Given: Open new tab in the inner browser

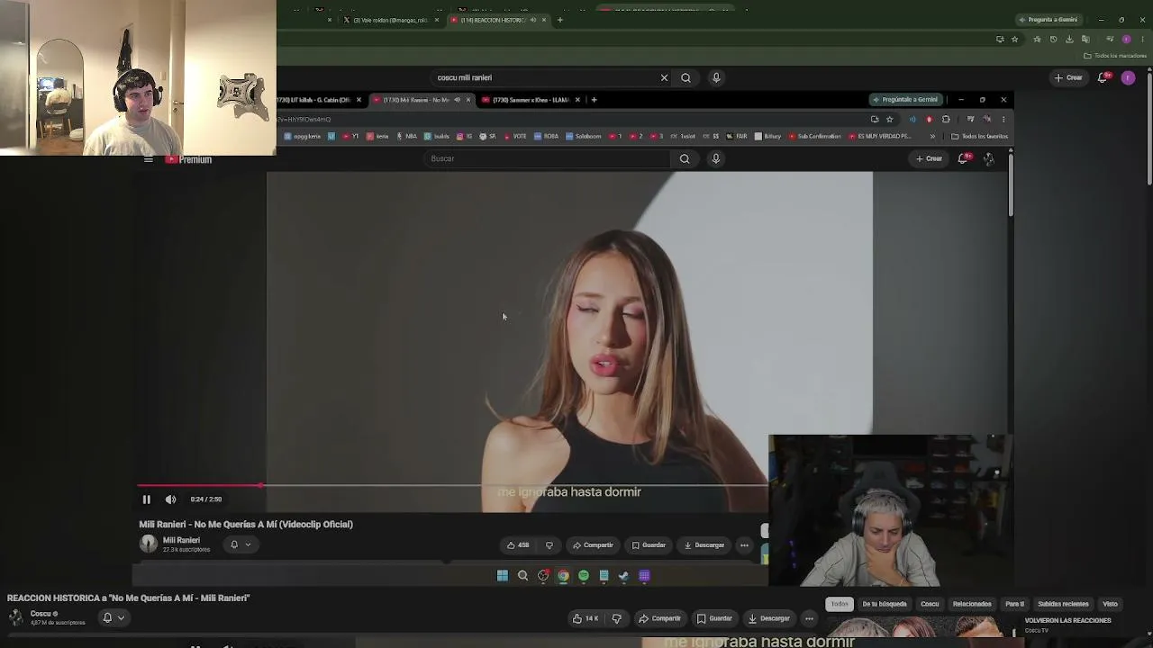Looking at the screenshot, I should [594, 100].
